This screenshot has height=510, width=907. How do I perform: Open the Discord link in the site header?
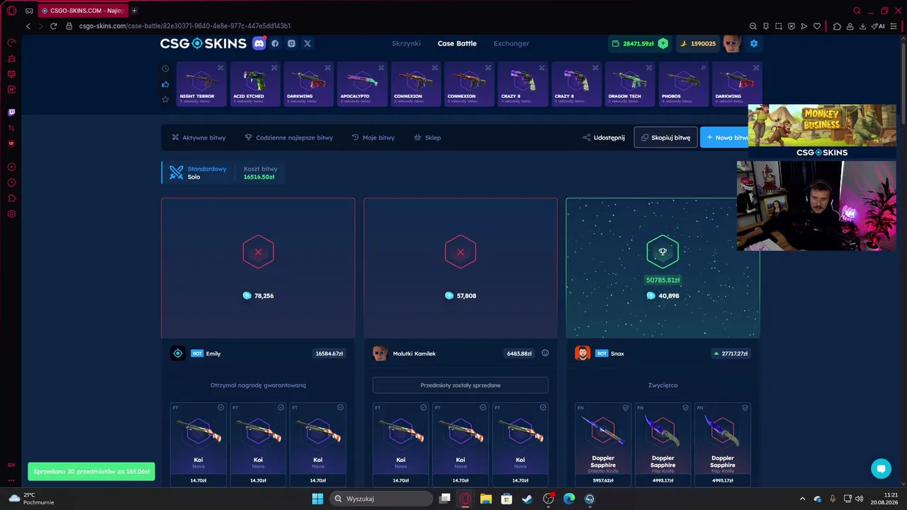259,43
